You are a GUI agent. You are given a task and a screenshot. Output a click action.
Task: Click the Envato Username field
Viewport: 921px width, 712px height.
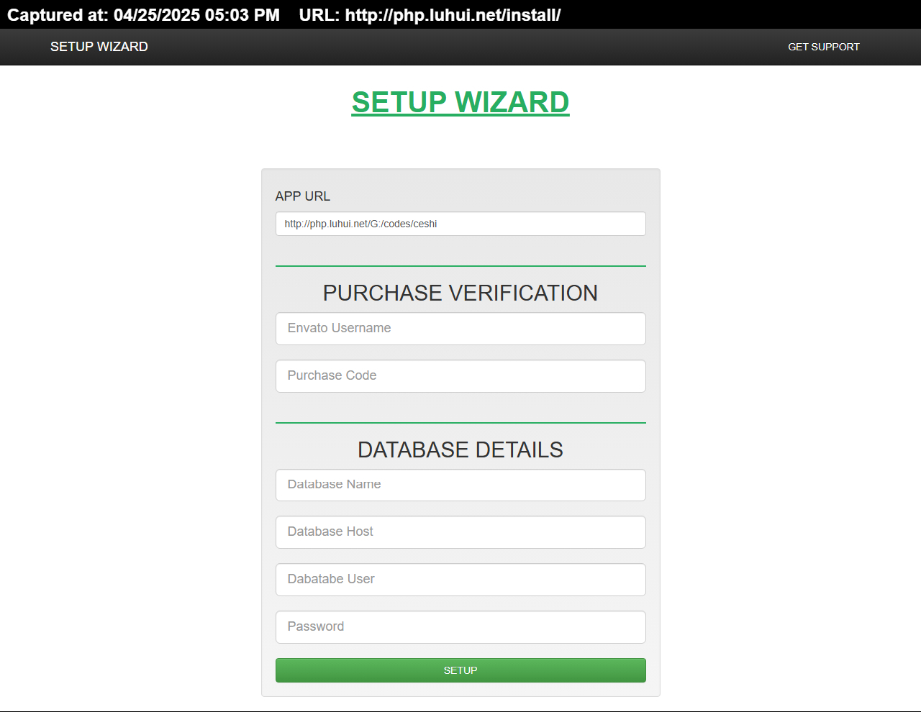(x=460, y=329)
